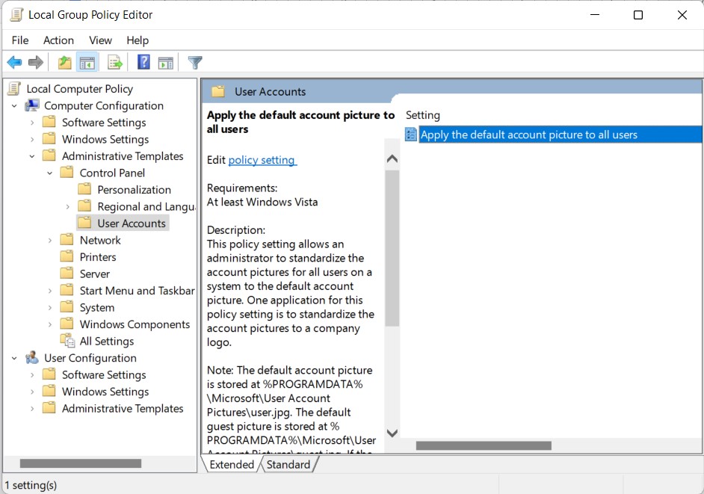Switch to the Standard tab
The image size is (704, 494).
288,464
